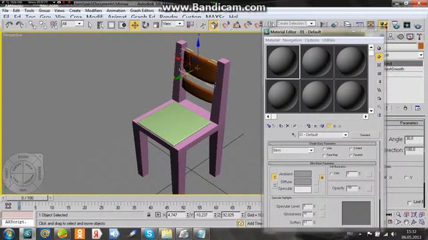The height and width of the screenshot is (240, 428).
Task: Click the Standard material type button
Action: (x=365, y=135)
